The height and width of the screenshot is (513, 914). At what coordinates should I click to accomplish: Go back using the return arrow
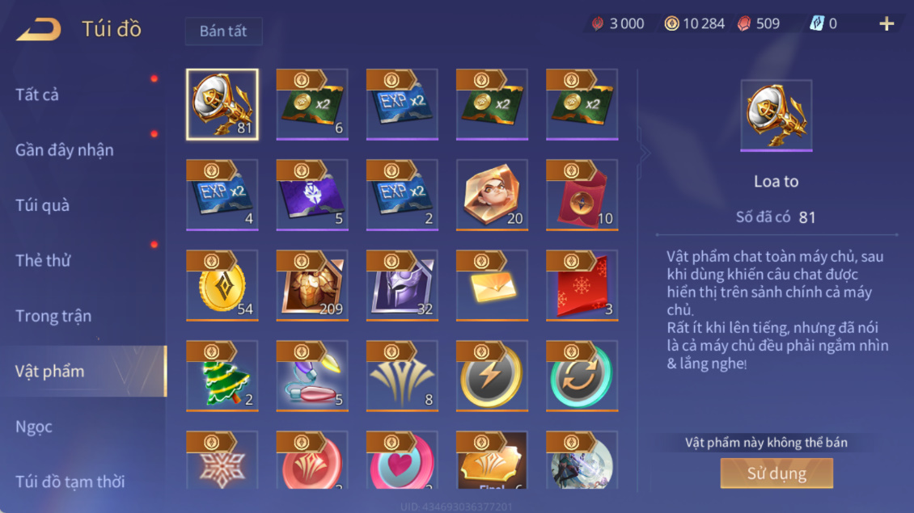point(39,29)
